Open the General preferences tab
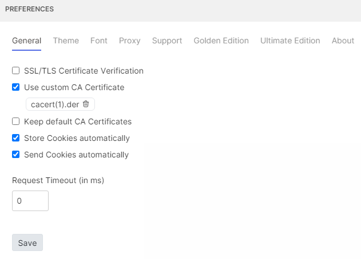 pyautogui.click(x=26, y=41)
